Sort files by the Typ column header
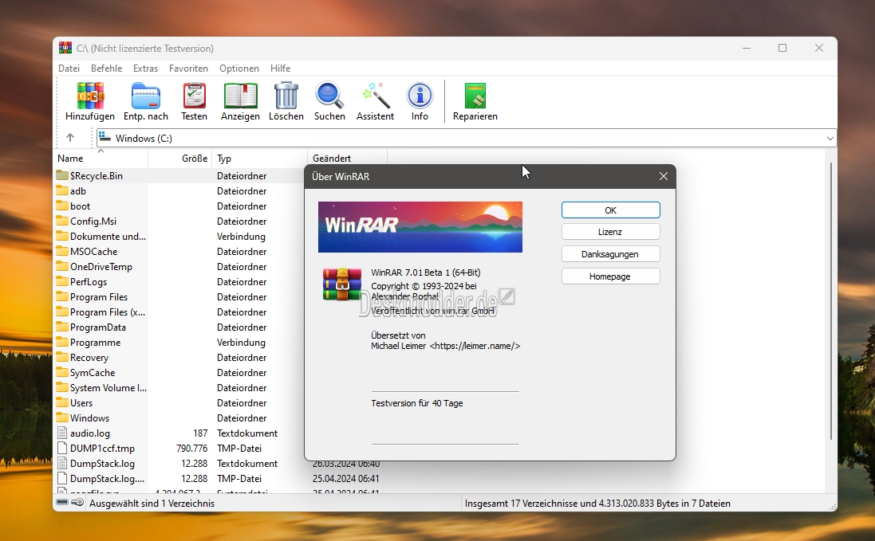The width and height of the screenshot is (875, 541). [x=259, y=159]
